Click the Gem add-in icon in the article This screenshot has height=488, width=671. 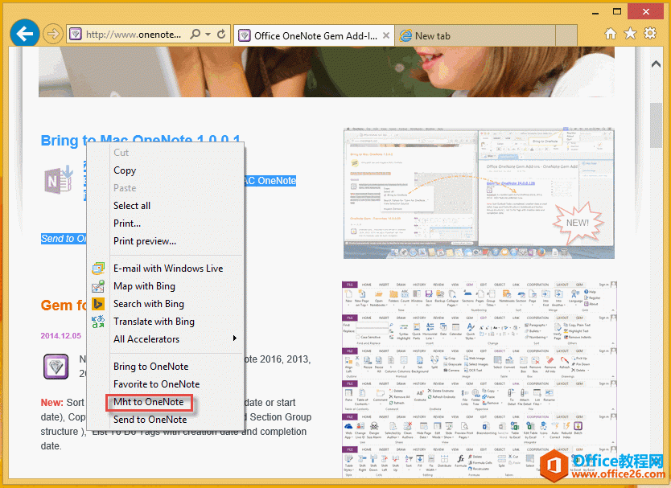tap(56, 367)
